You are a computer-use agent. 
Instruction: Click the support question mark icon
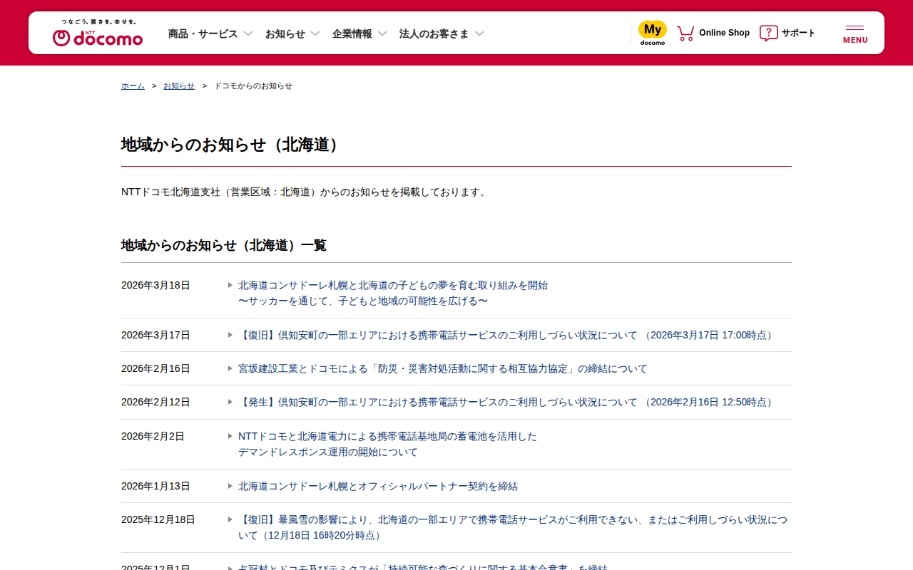768,33
